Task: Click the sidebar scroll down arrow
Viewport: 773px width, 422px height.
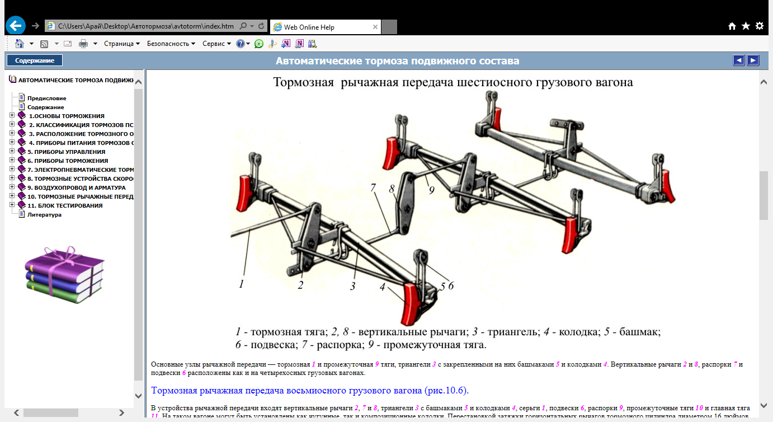Action: [139, 395]
